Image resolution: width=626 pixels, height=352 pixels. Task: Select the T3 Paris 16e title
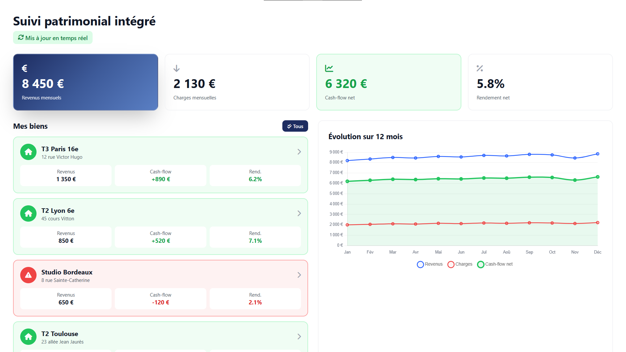point(60,149)
